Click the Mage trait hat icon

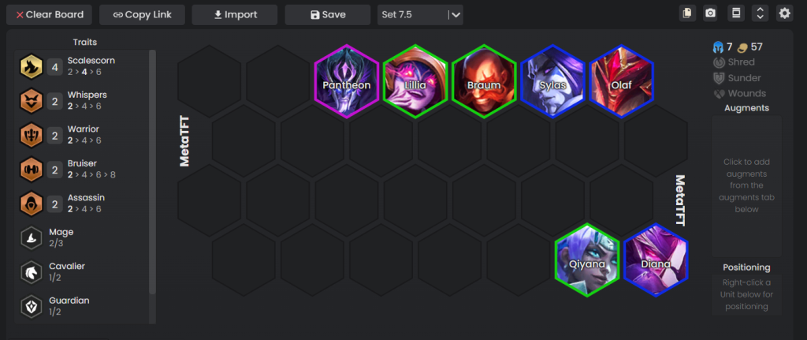(31, 238)
